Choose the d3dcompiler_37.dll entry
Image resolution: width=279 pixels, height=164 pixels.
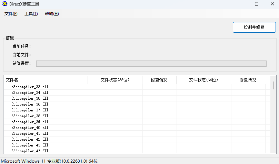tap(30, 110)
